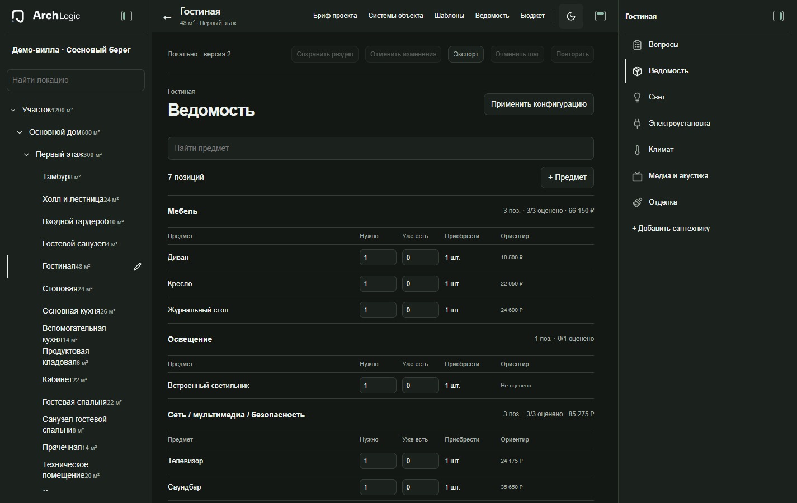
Task: Click the box icon next to Ведомость
Action: point(637,71)
